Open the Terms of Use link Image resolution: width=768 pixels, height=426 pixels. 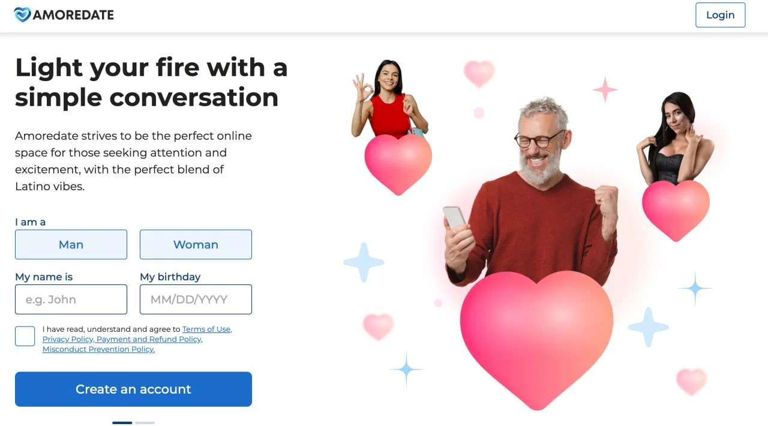206,329
